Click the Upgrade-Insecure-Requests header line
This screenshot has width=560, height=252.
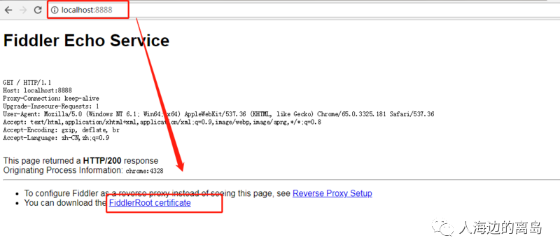coord(51,106)
